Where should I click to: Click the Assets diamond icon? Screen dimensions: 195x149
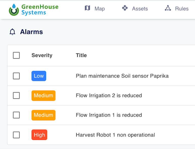coord(125,8)
